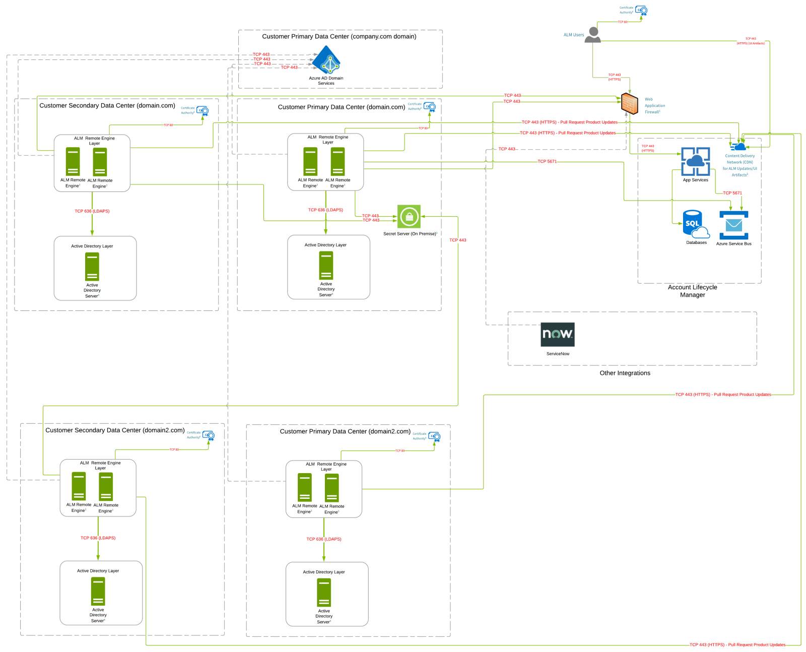The height and width of the screenshot is (652, 806).
Task: Select TCP 636 (LDAPS) label in Secondary domain2.com center
Action: [98, 538]
